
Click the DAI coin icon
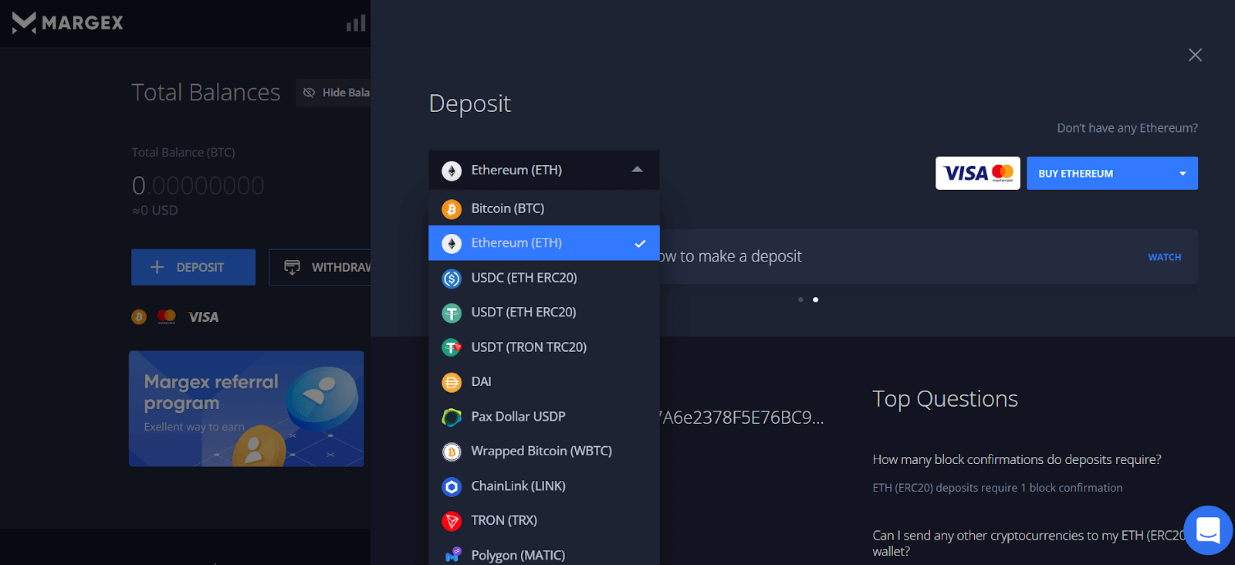click(x=452, y=382)
